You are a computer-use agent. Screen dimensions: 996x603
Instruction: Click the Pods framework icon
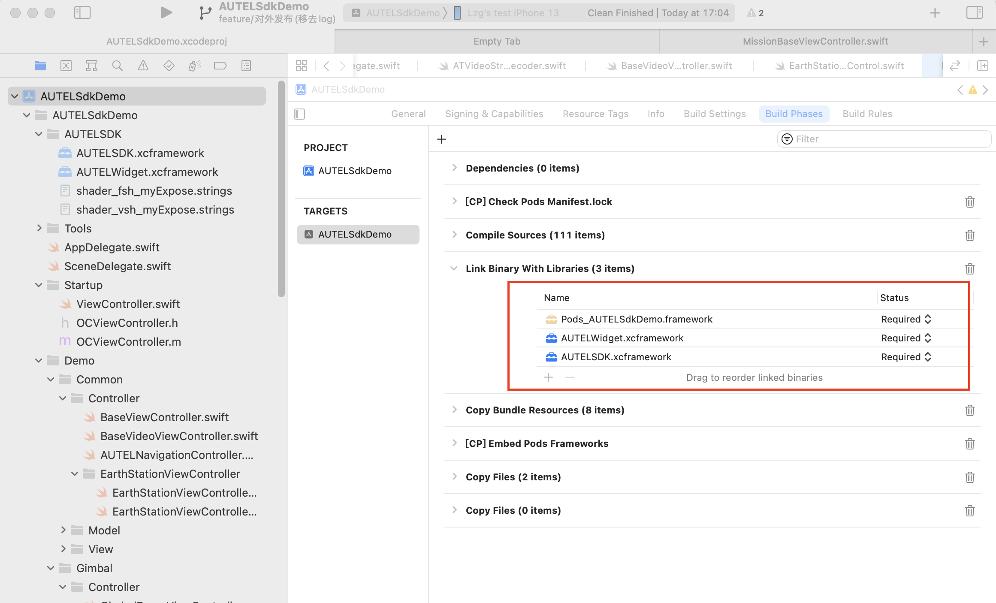[x=551, y=319]
